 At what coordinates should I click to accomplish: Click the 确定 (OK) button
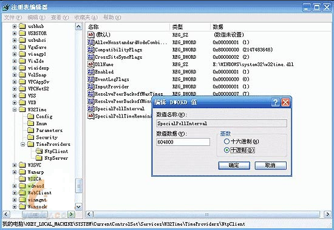click(x=234, y=165)
